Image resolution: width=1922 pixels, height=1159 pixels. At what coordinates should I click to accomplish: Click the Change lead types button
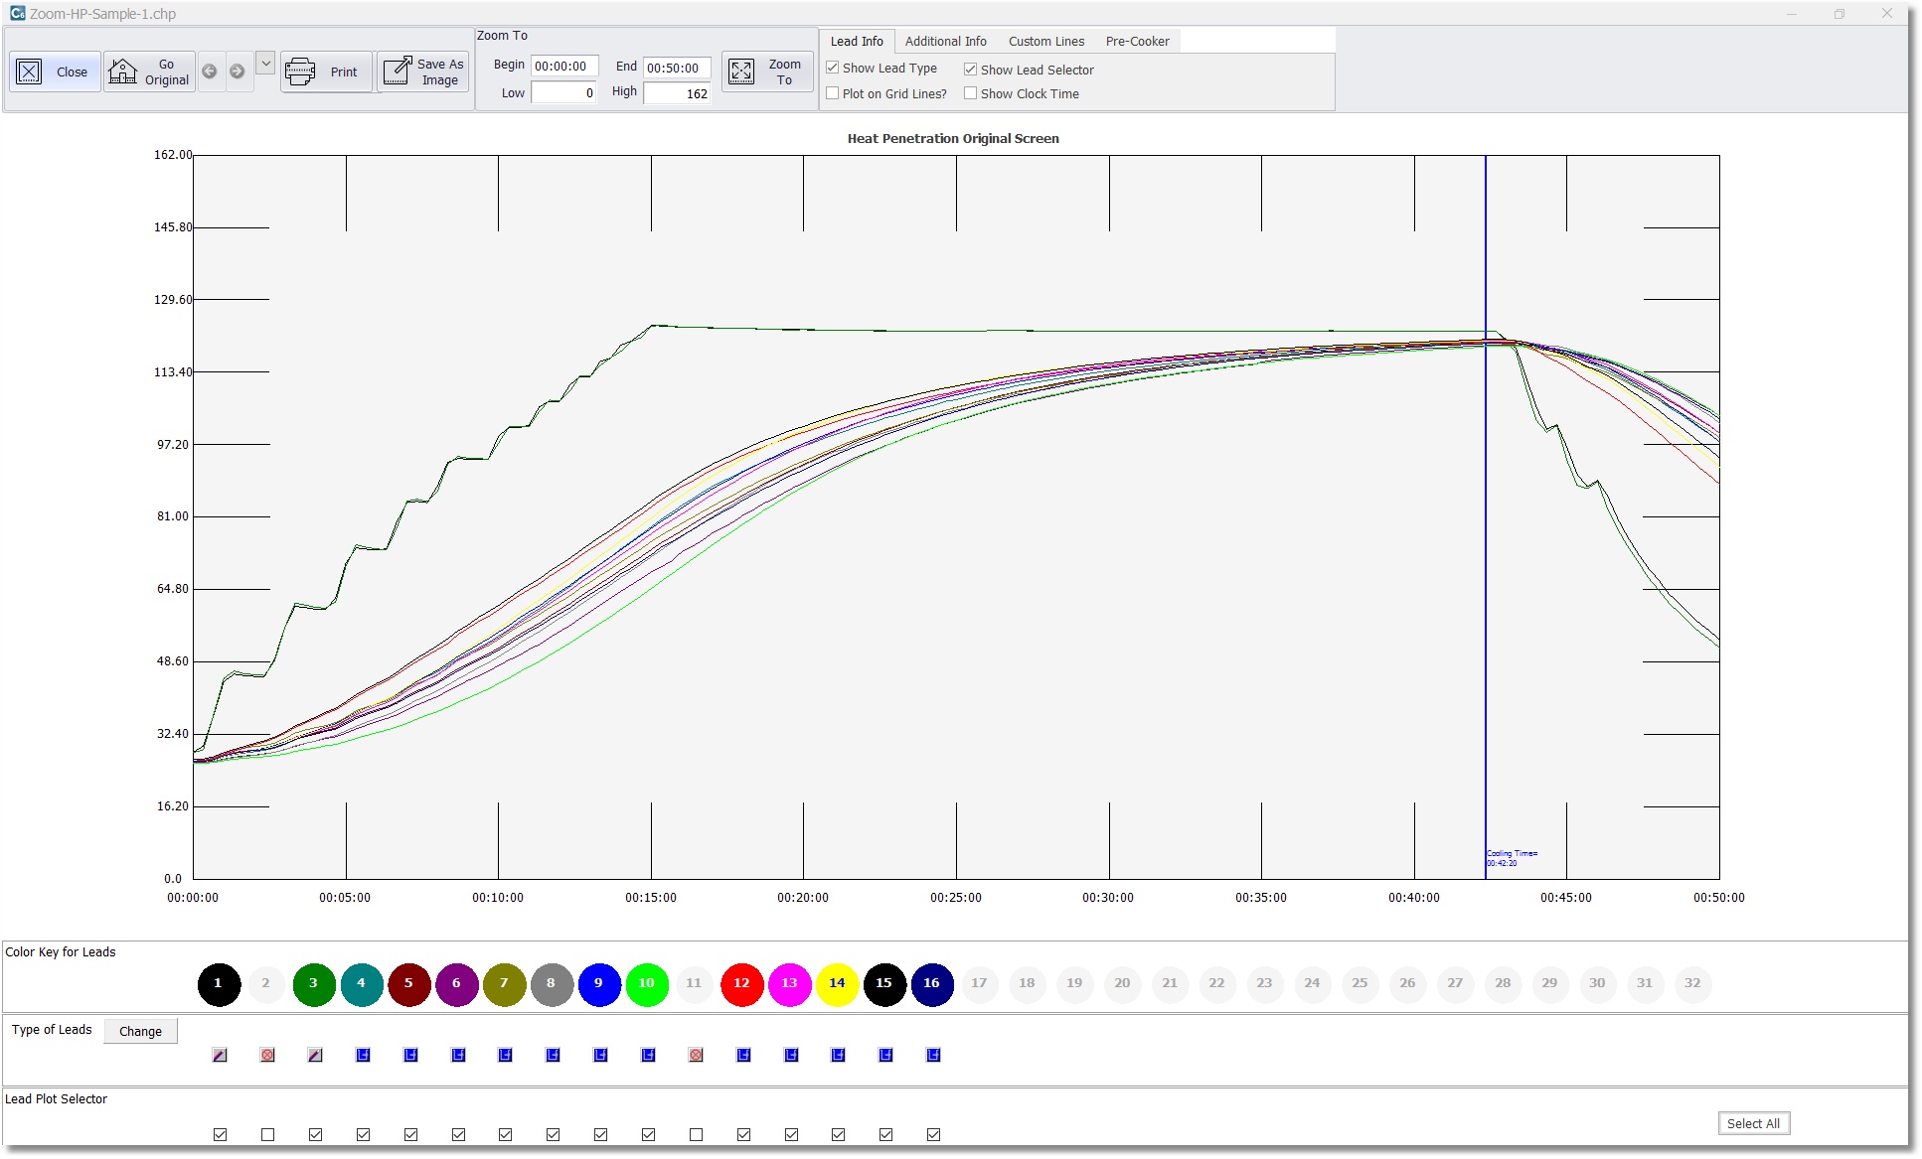pos(140,1031)
